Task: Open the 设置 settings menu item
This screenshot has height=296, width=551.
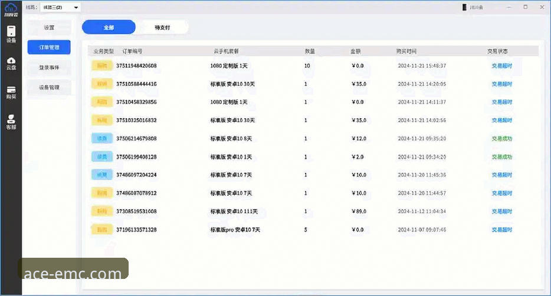Action: tap(49, 27)
